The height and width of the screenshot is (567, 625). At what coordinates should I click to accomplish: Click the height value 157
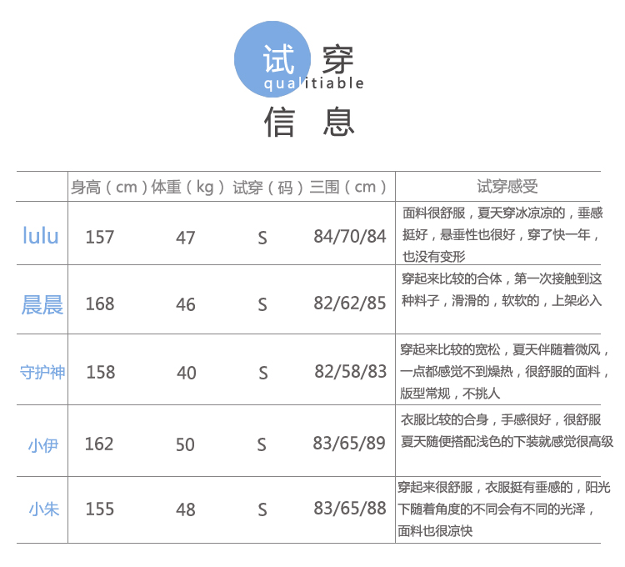pyautogui.click(x=100, y=237)
